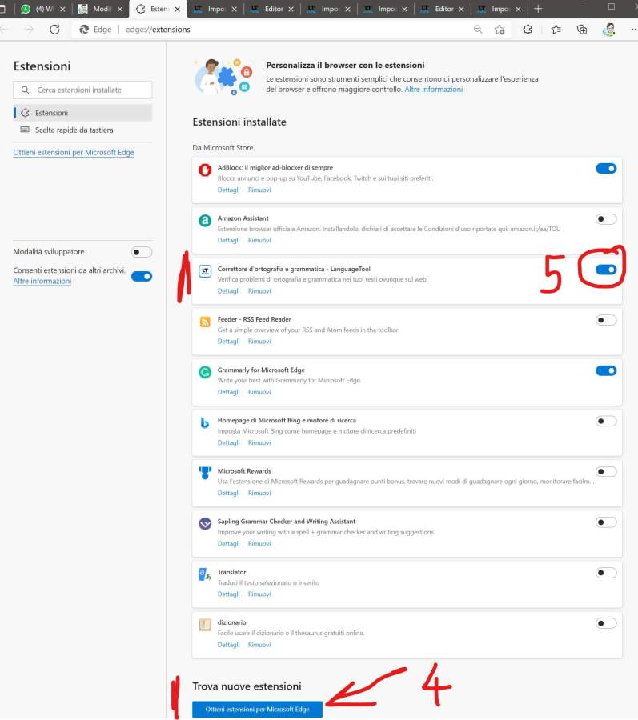Open the browser Settings and more menu
The image size is (638, 720).
tap(633, 30)
